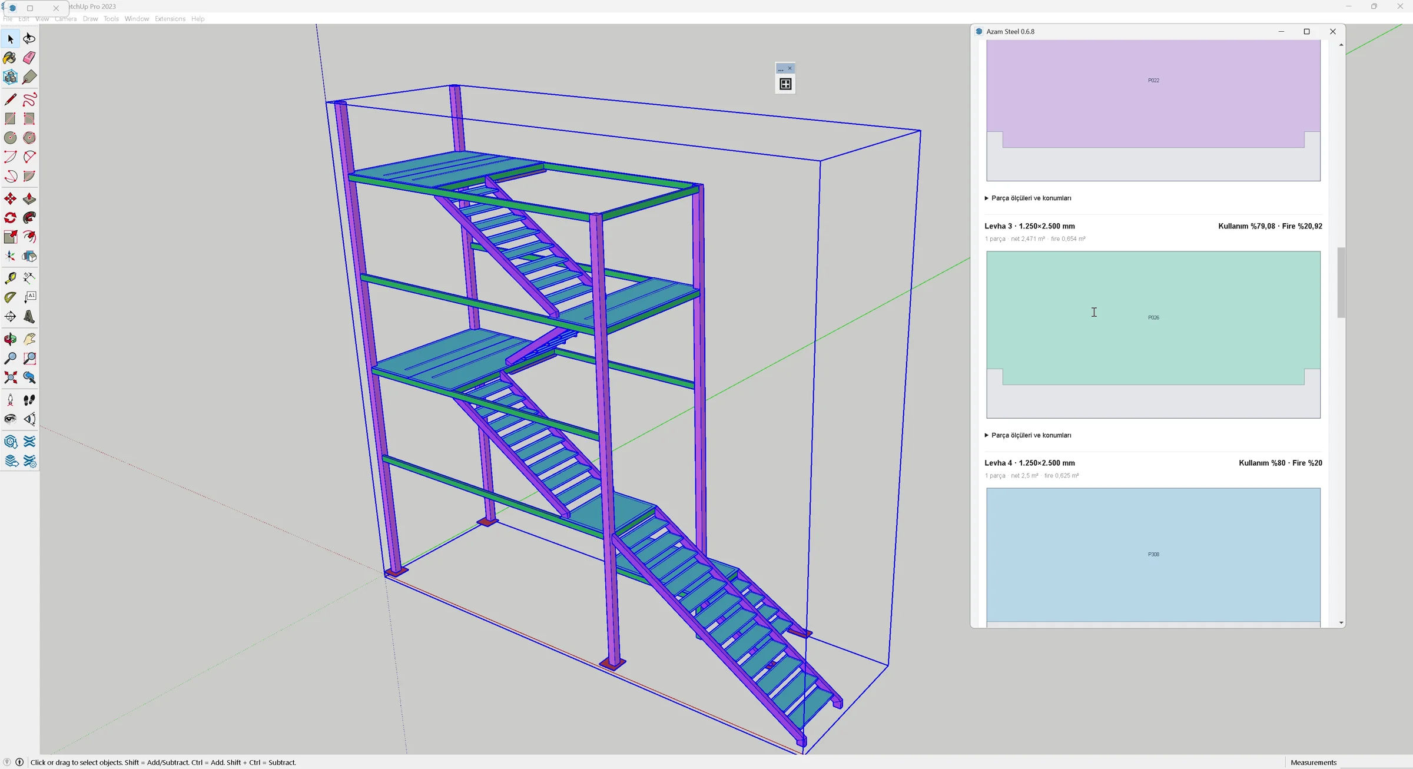Open the Window menu
The image size is (1413, 769).
pos(137,19)
